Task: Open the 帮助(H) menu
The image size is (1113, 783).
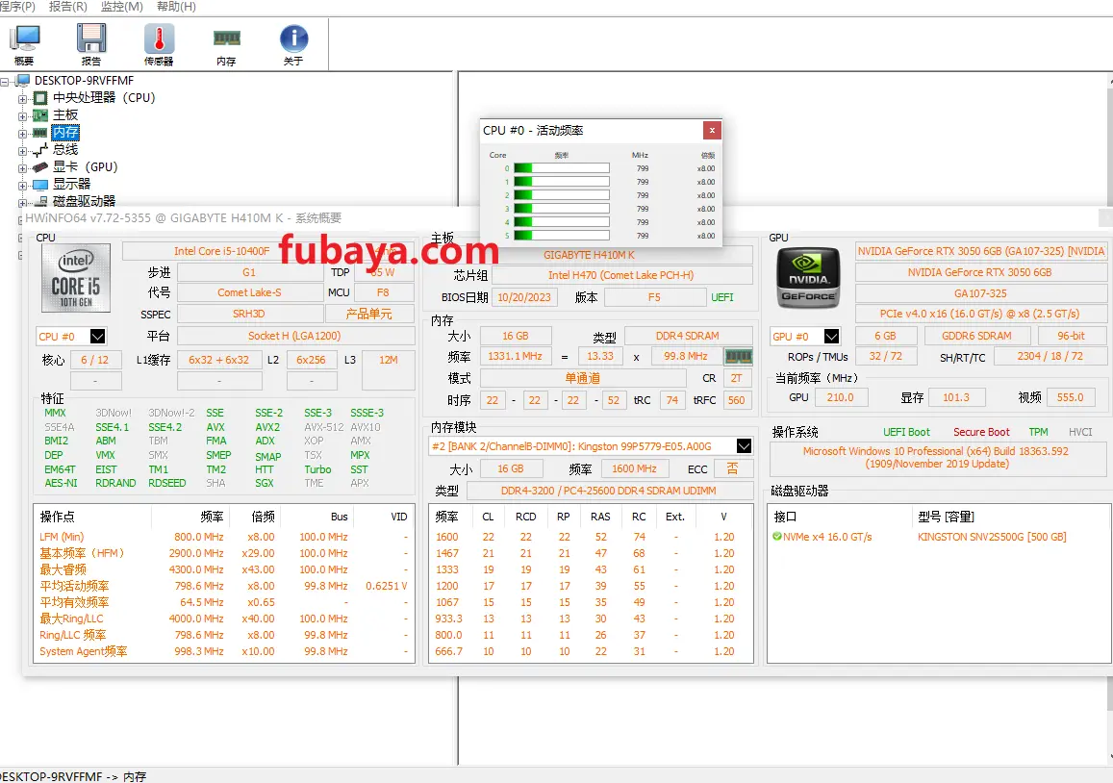Action: pos(176,7)
